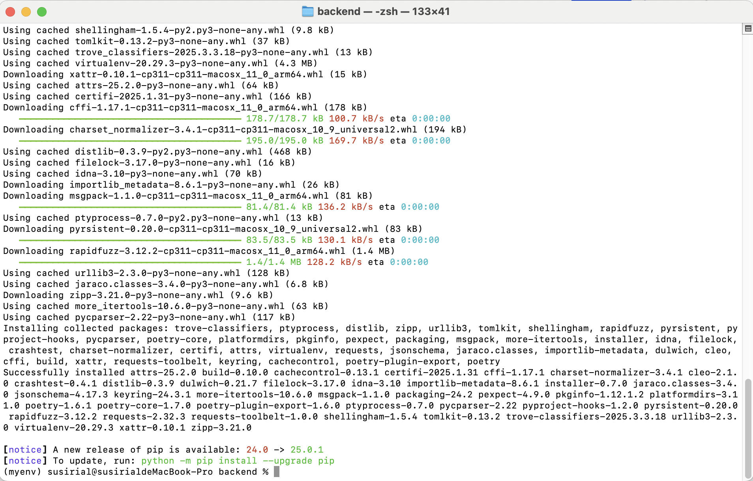Click the trove_classifiers wheel filename
753x481 pixels.
202,52
